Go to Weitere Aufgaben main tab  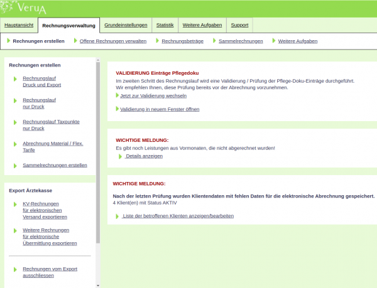(202, 25)
